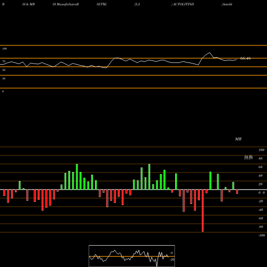
Task: Click the -26 label in the mini chart
Action: pos(172,260)
